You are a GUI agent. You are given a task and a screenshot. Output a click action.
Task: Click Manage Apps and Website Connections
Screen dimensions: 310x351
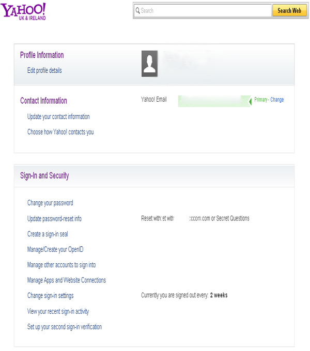67,280
